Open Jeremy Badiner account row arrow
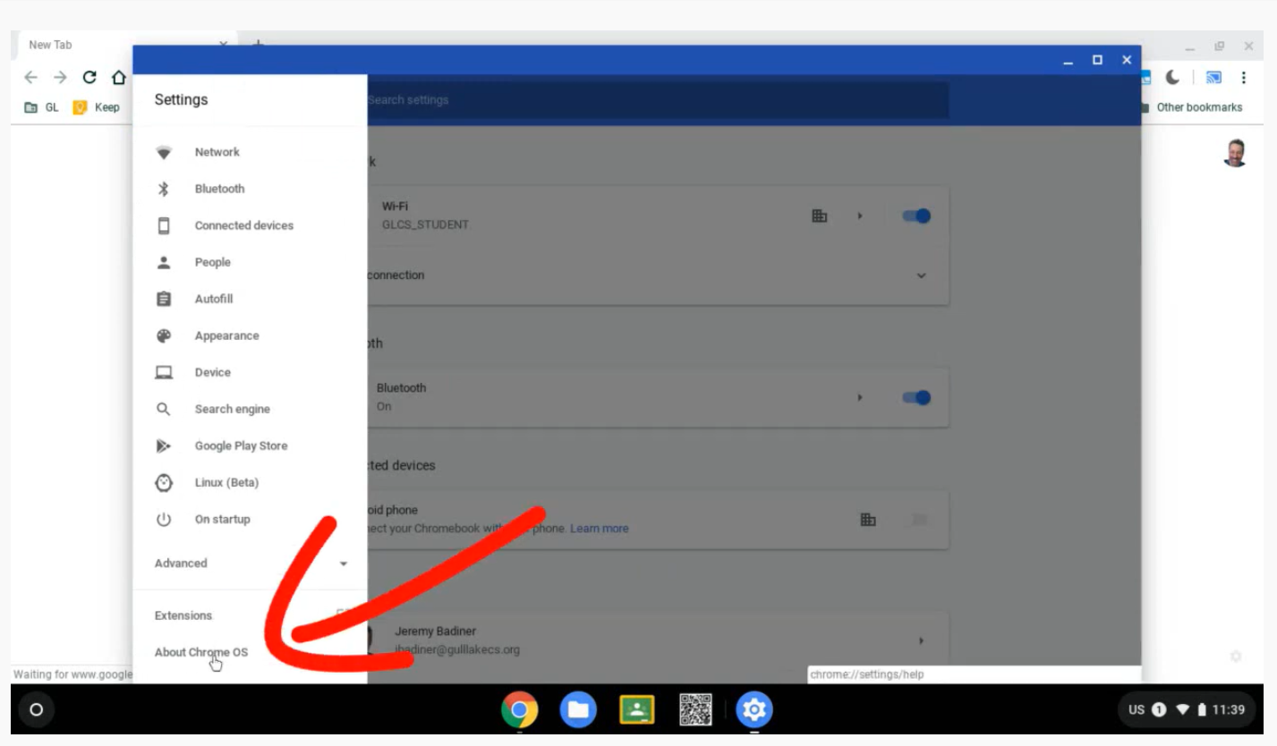The height and width of the screenshot is (746, 1277). (922, 640)
